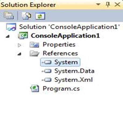Expand the Properties node
Viewport: 123px width, 117px height.
pyautogui.click(x=19, y=45)
